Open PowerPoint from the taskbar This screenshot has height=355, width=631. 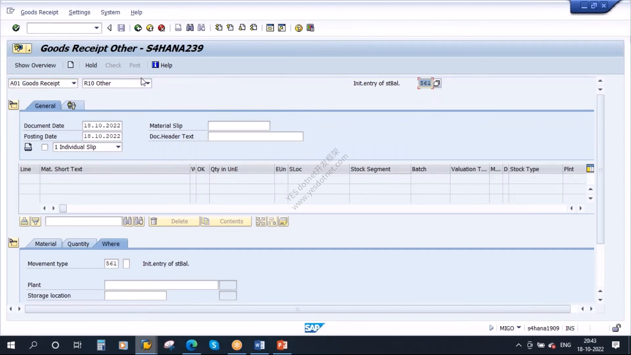[x=282, y=345]
